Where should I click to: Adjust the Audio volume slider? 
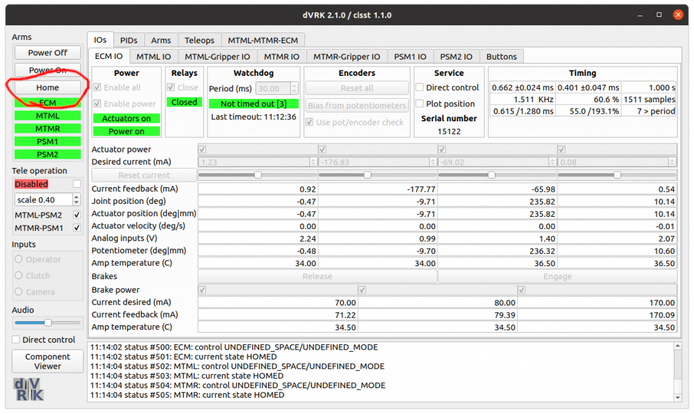47,323
